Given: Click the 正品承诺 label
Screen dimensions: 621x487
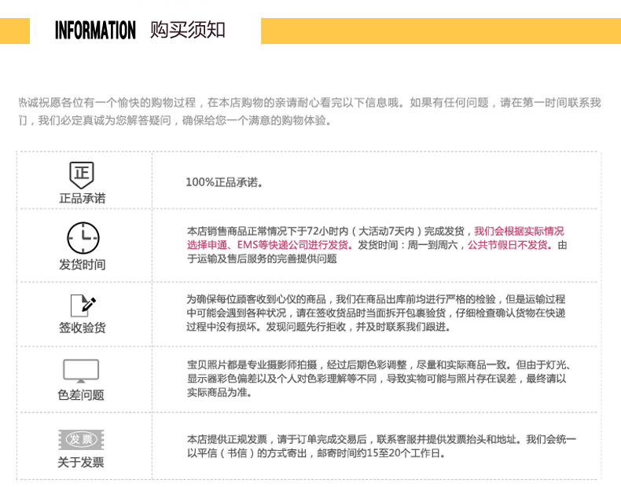Looking at the screenshot, I should [83, 198].
